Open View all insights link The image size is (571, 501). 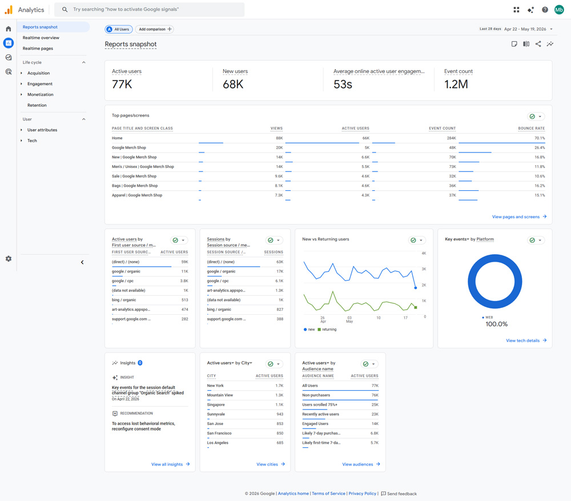[170, 464]
